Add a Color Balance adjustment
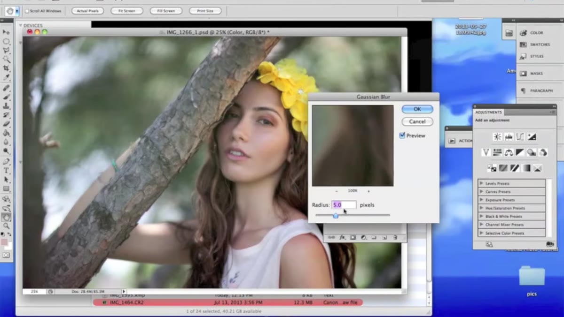 coord(509,152)
